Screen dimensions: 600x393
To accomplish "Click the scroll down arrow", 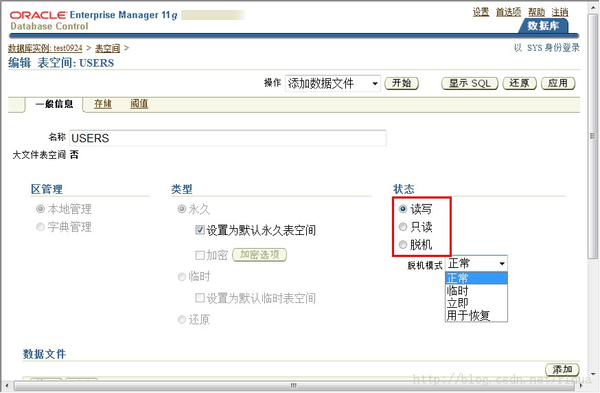I will click(592, 374).
